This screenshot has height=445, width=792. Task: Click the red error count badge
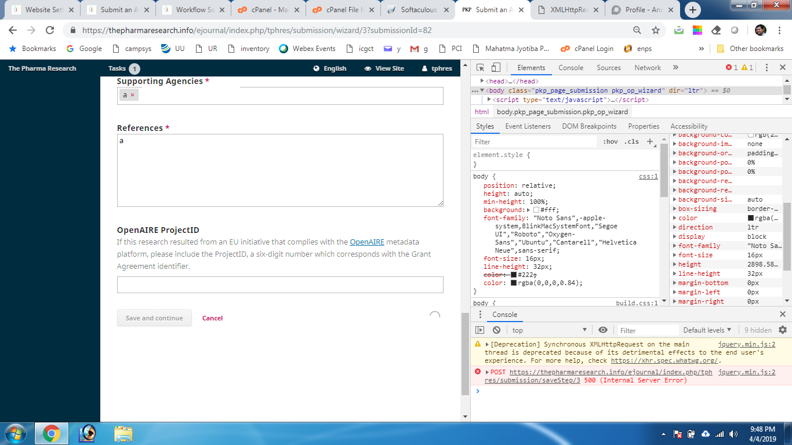click(x=732, y=68)
